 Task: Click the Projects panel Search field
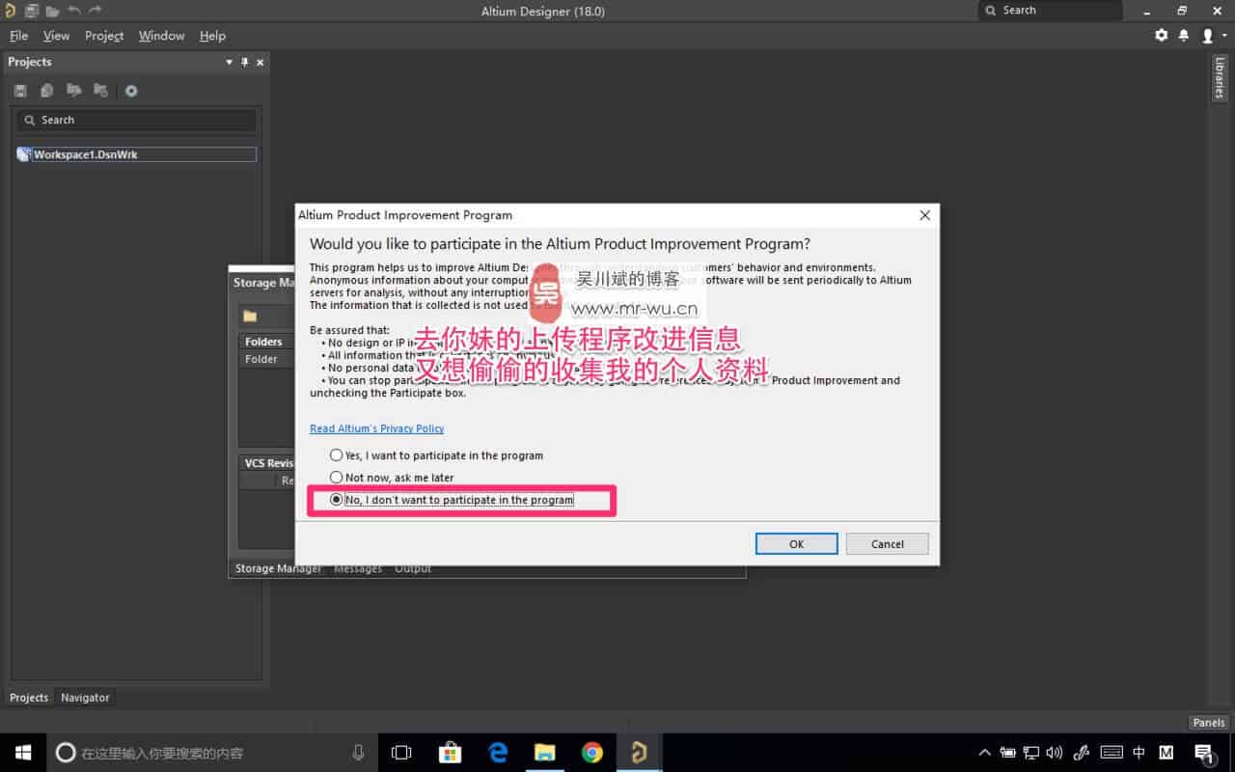click(x=136, y=121)
